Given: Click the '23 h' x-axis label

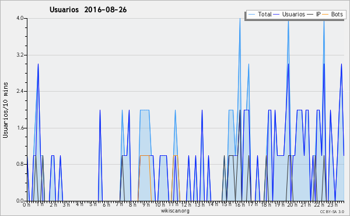Looking at the screenshot, I should 332,205.
